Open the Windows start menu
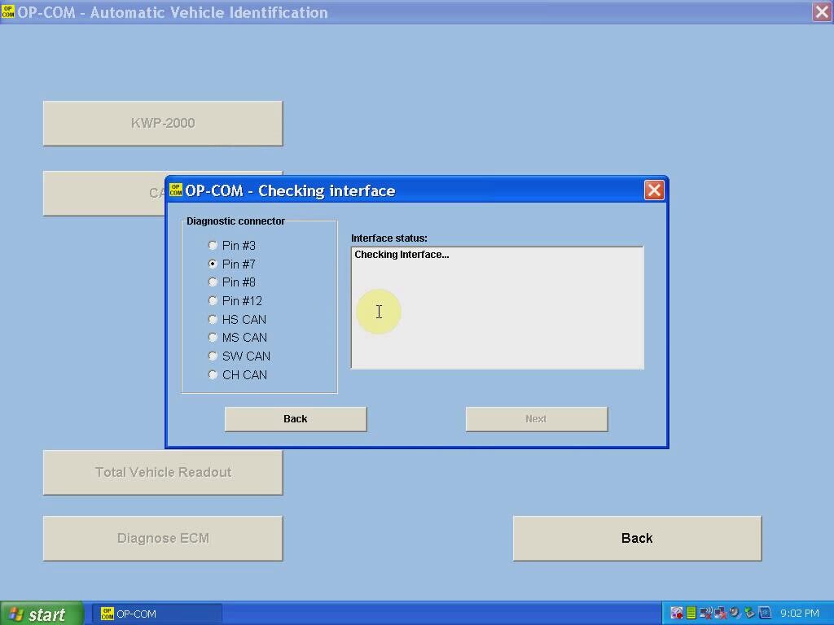 pyautogui.click(x=42, y=614)
